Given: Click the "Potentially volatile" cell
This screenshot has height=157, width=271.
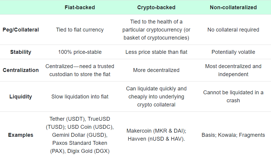Looking at the screenshot, I should point(233,52).
